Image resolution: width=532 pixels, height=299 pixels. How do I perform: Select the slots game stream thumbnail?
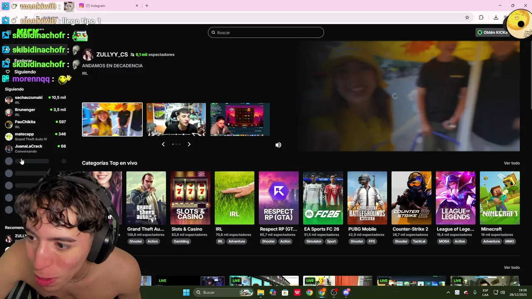pos(240,120)
